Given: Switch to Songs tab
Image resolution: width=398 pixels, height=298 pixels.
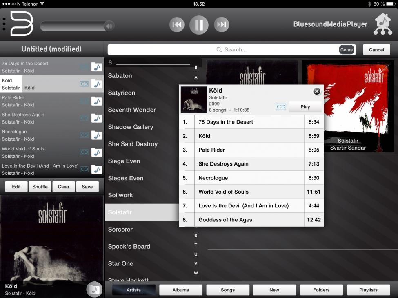Looking at the screenshot, I should click(228, 290).
